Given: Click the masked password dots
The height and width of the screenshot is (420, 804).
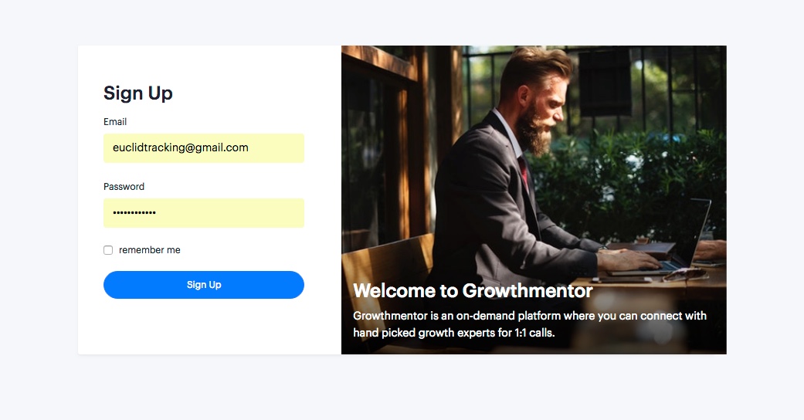Looking at the screenshot, I should click(x=134, y=213).
